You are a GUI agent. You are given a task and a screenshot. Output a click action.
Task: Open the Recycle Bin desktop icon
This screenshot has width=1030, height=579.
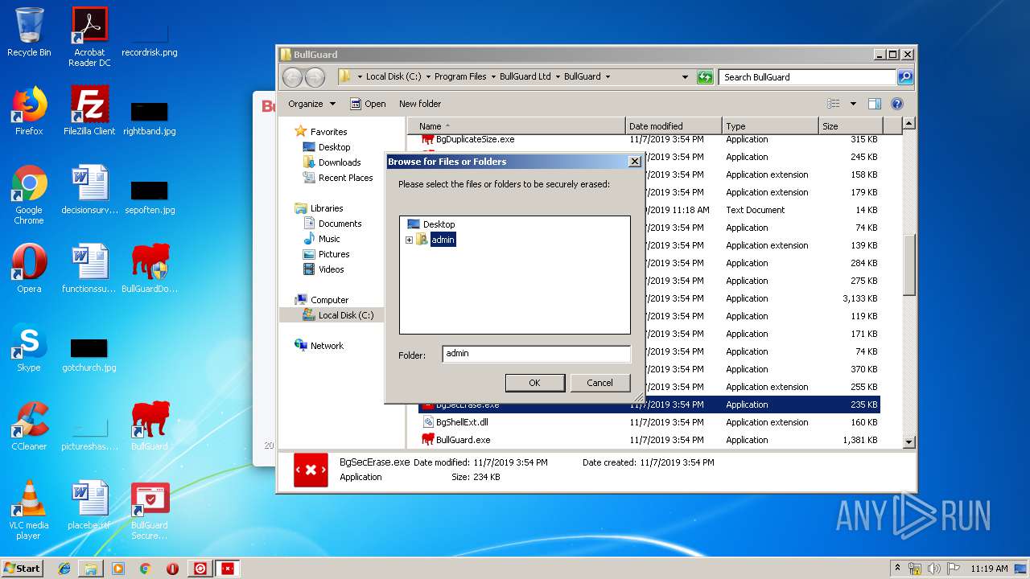(x=29, y=32)
